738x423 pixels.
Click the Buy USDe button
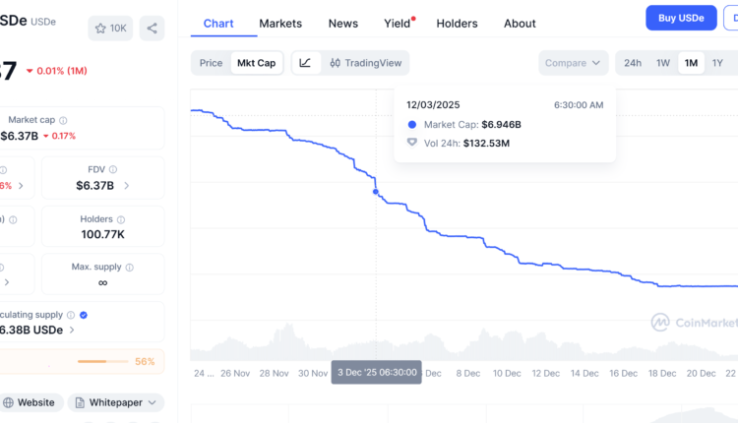click(681, 18)
